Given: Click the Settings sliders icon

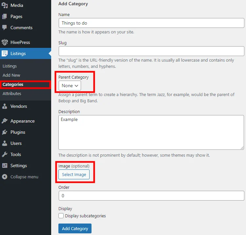Looking at the screenshot, I should [5, 166].
